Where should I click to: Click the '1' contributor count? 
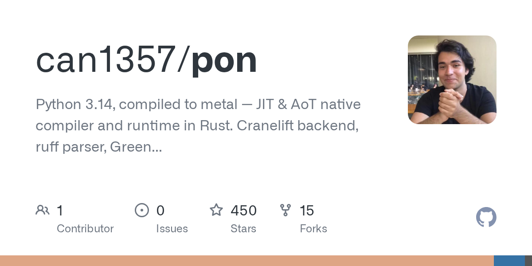pos(60,211)
